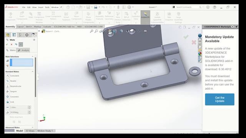This screenshot has width=246, height=138.
Task: Collapse the Standard Mates section
Action: [x=32, y=72]
